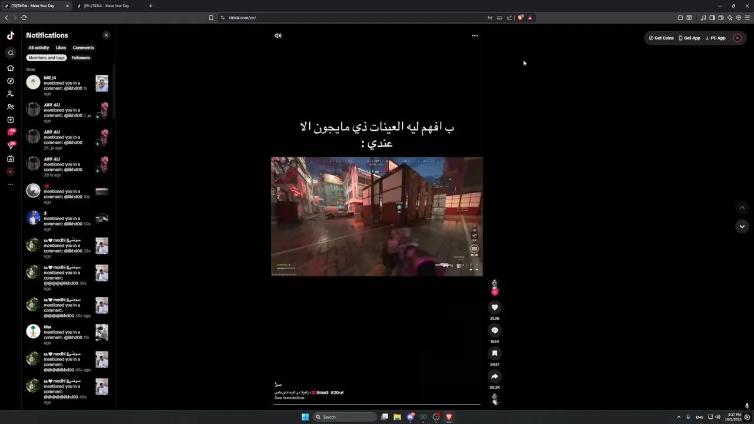Open Brave Wallet icon
The width and height of the screenshot is (754, 424).
[720, 18]
